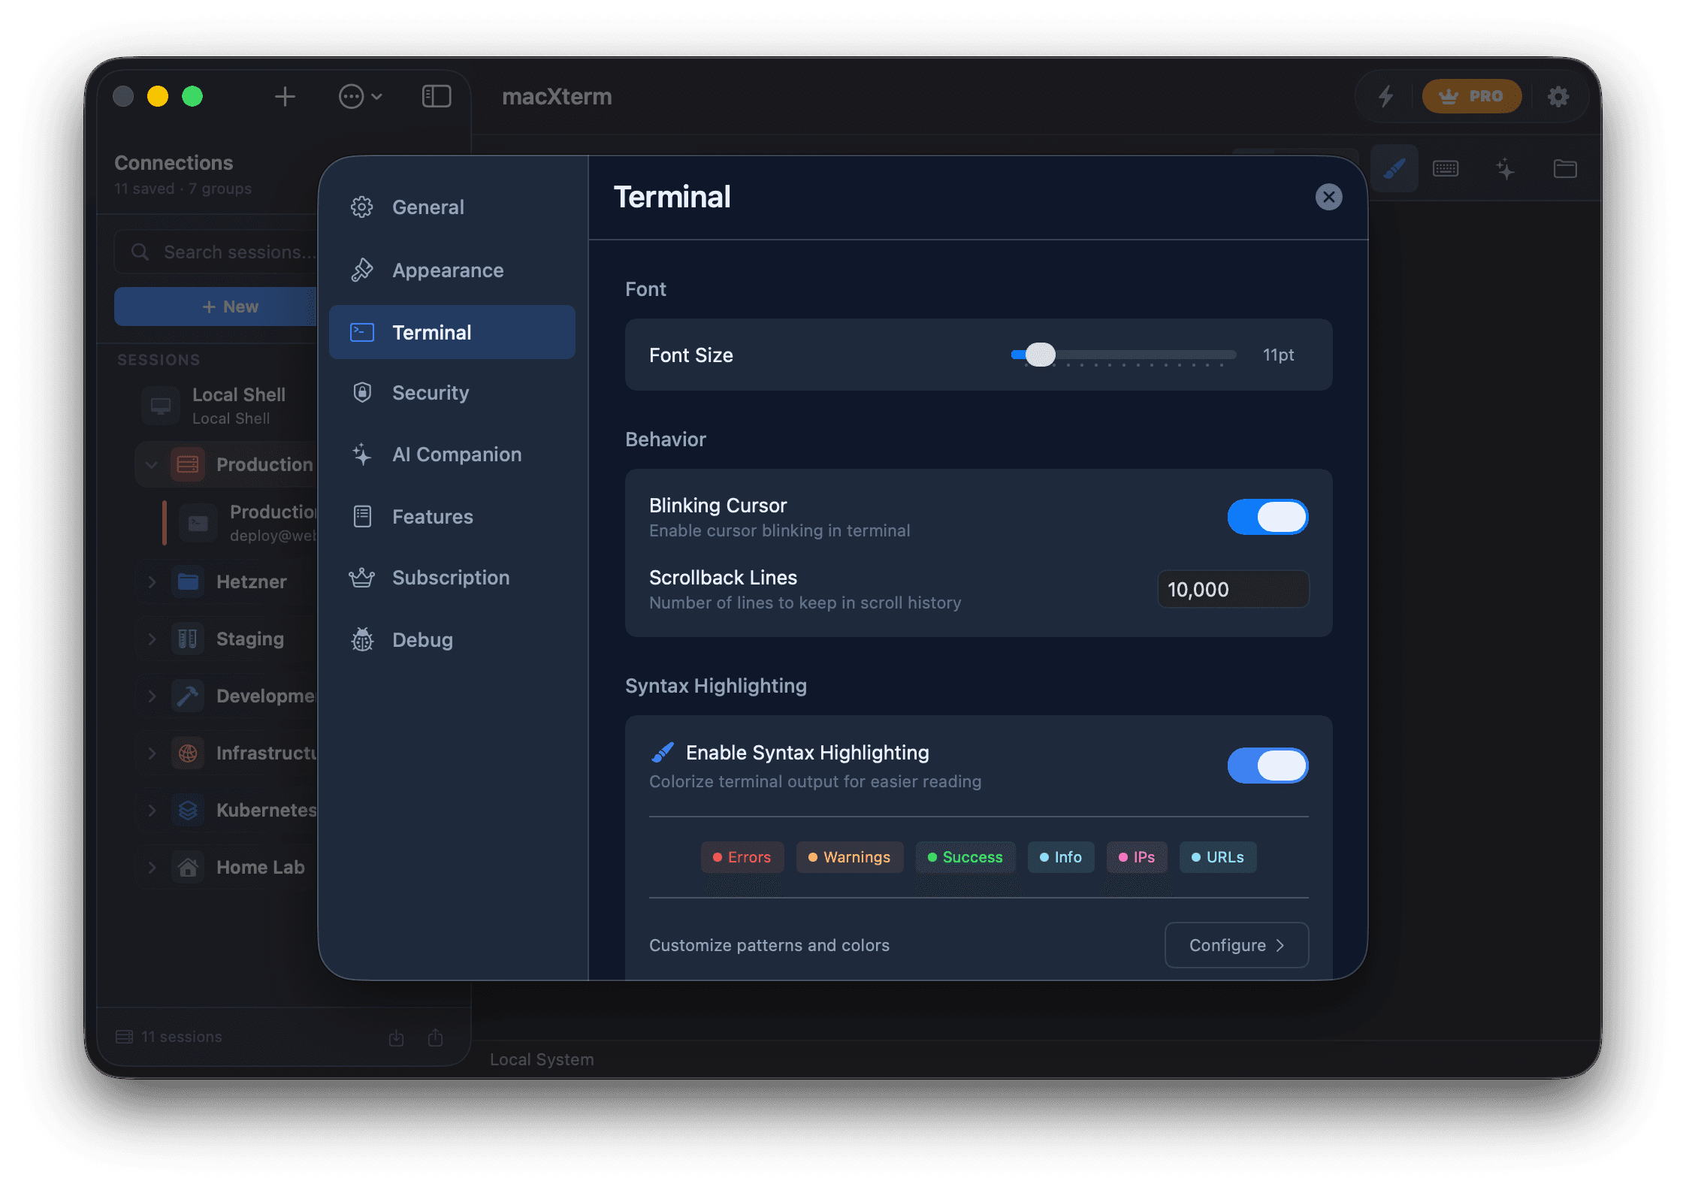The width and height of the screenshot is (1686, 1190).
Task: Toggle the Blinking Cursor switch
Action: click(x=1268, y=517)
